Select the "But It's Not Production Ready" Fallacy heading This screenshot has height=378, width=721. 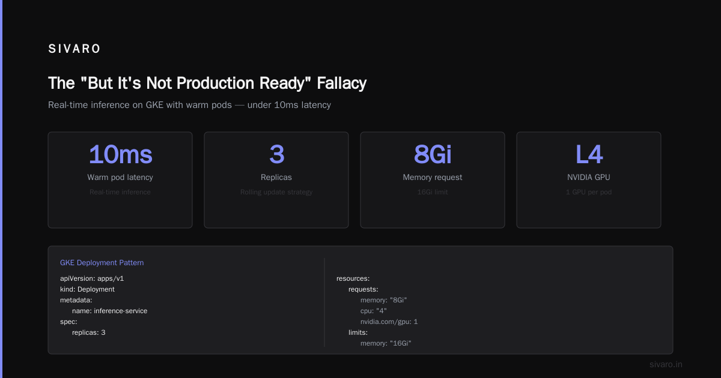pyautogui.click(x=207, y=83)
